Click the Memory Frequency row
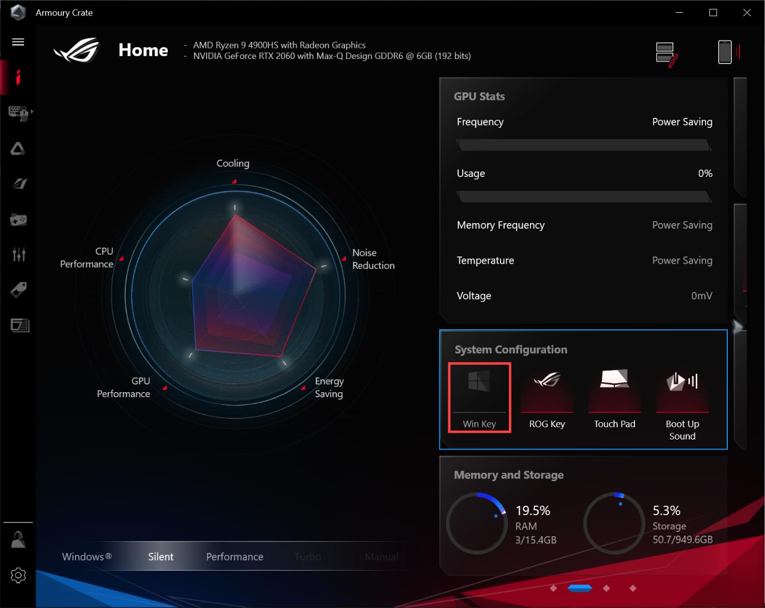This screenshot has width=765, height=608. tap(584, 225)
